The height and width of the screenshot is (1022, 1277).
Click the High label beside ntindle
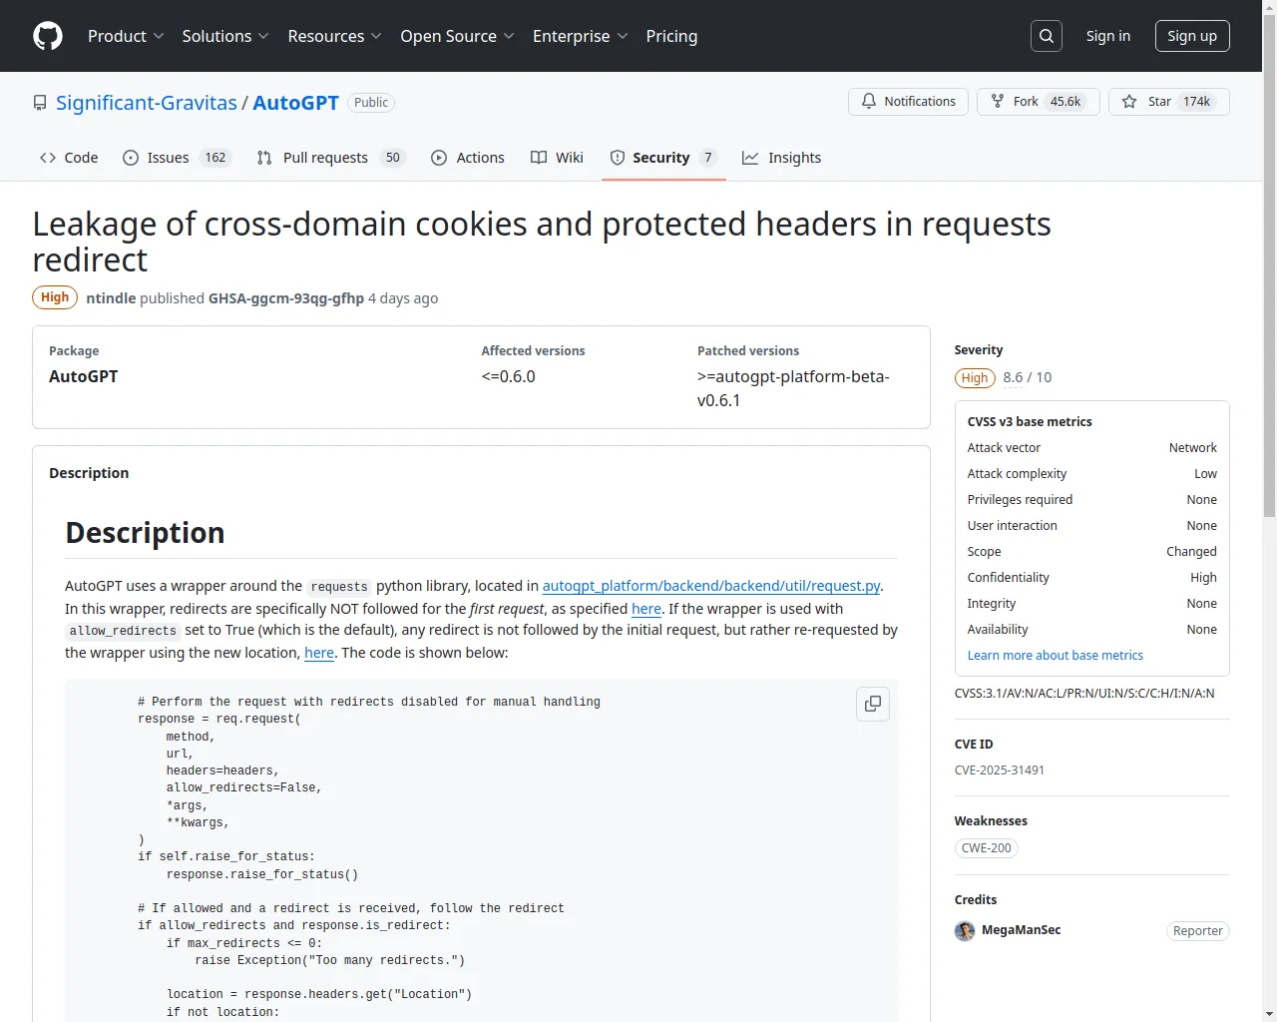55,297
